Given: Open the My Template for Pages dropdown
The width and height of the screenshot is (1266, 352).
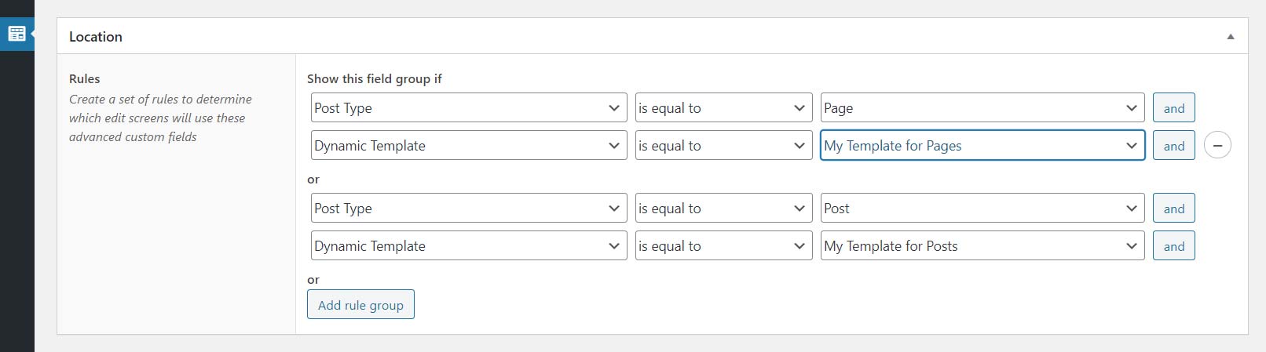Looking at the screenshot, I should (982, 146).
